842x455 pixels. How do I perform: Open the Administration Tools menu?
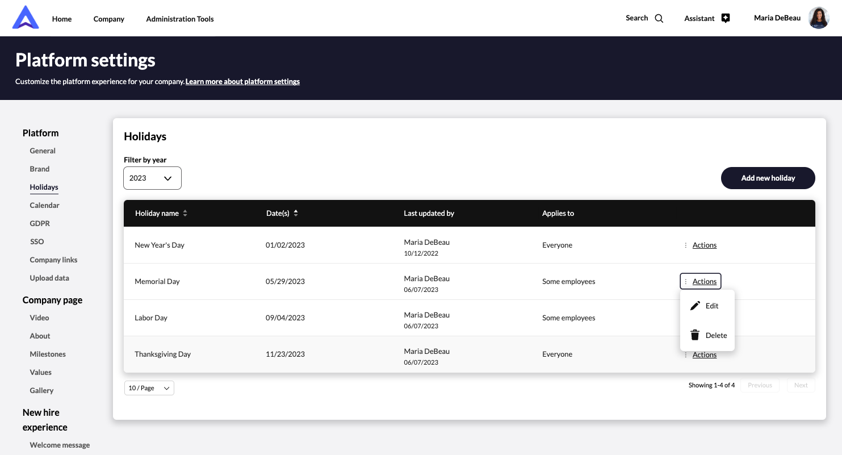coord(179,19)
